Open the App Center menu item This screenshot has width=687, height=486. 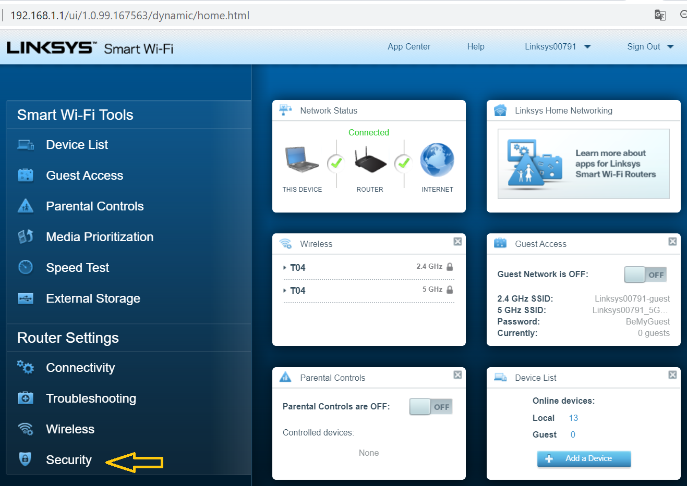click(409, 47)
